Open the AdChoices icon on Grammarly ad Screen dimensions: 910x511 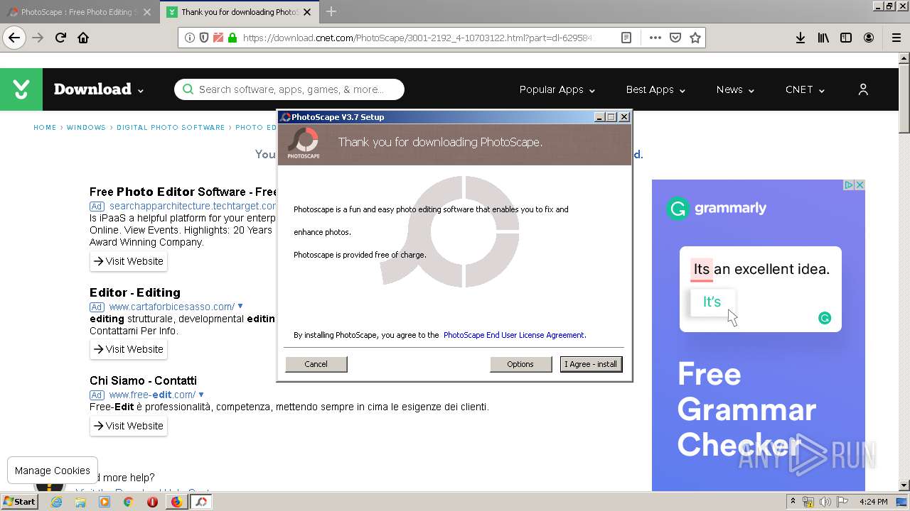point(849,185)
